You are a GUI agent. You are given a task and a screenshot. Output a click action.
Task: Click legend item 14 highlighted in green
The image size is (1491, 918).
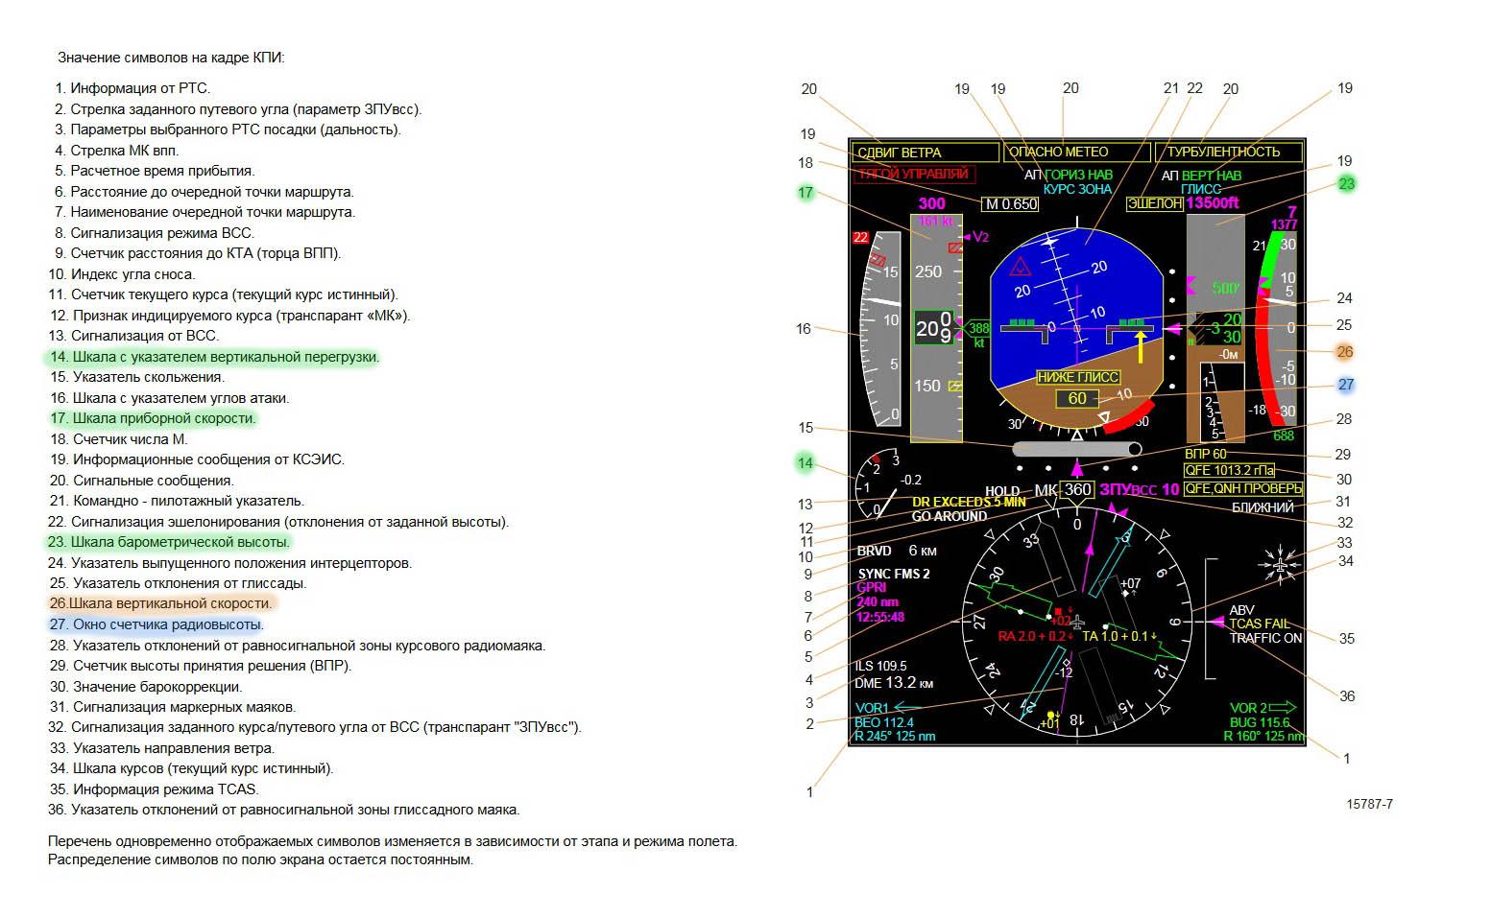(214, 357)
